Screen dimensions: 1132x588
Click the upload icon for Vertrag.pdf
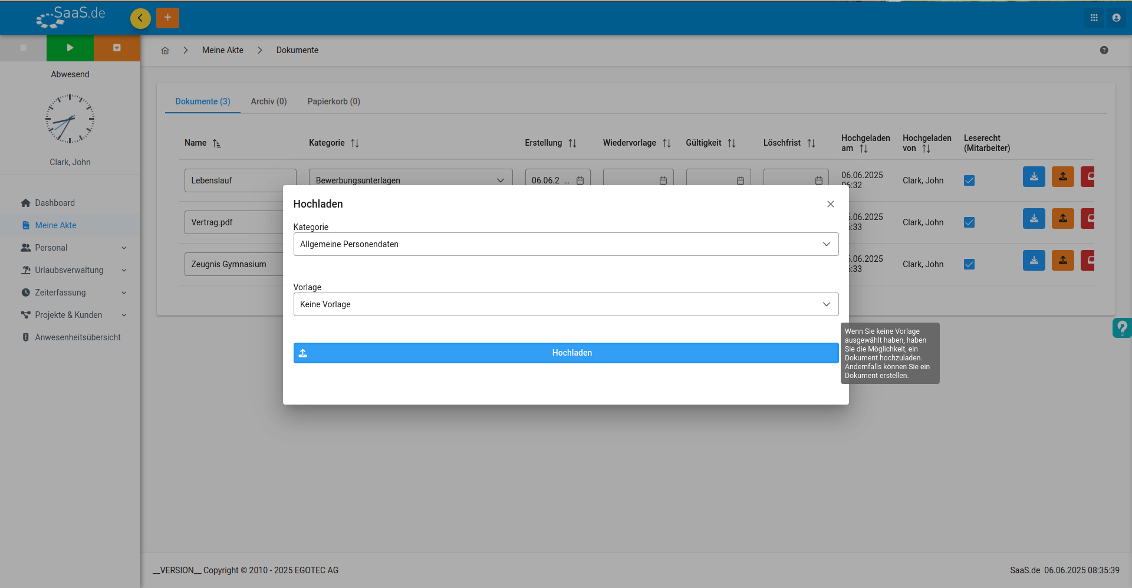[1062, 218]
